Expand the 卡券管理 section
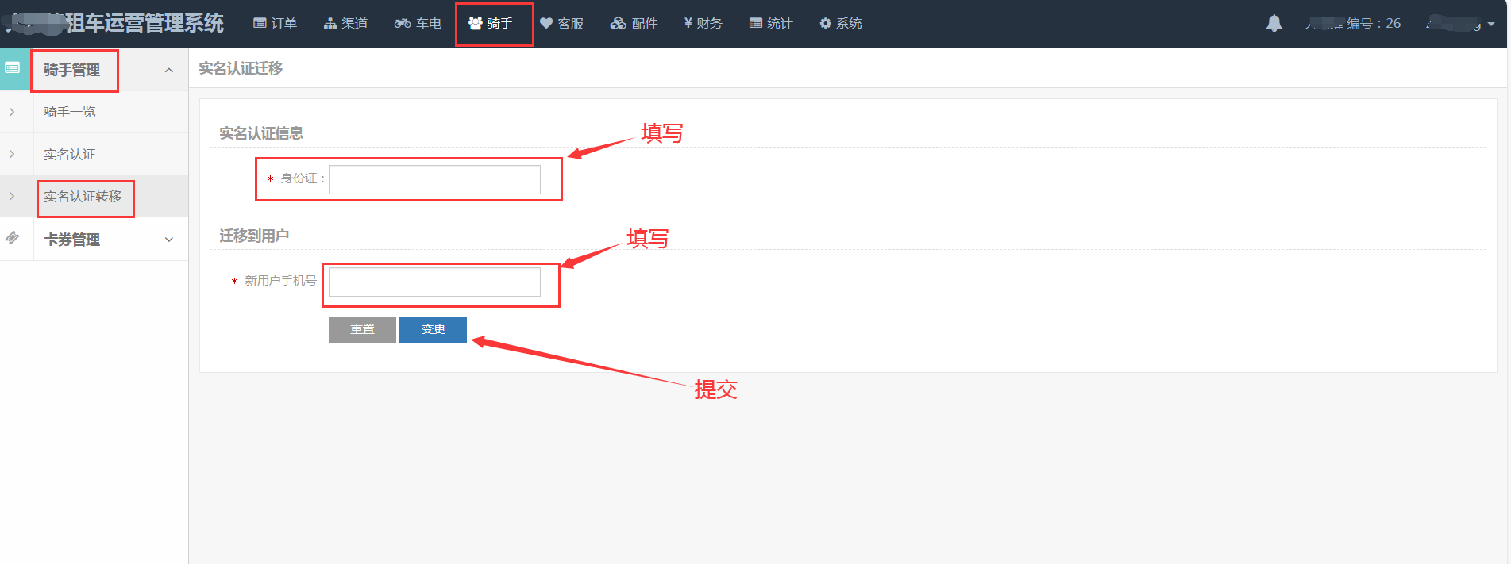 click(110, 240)
